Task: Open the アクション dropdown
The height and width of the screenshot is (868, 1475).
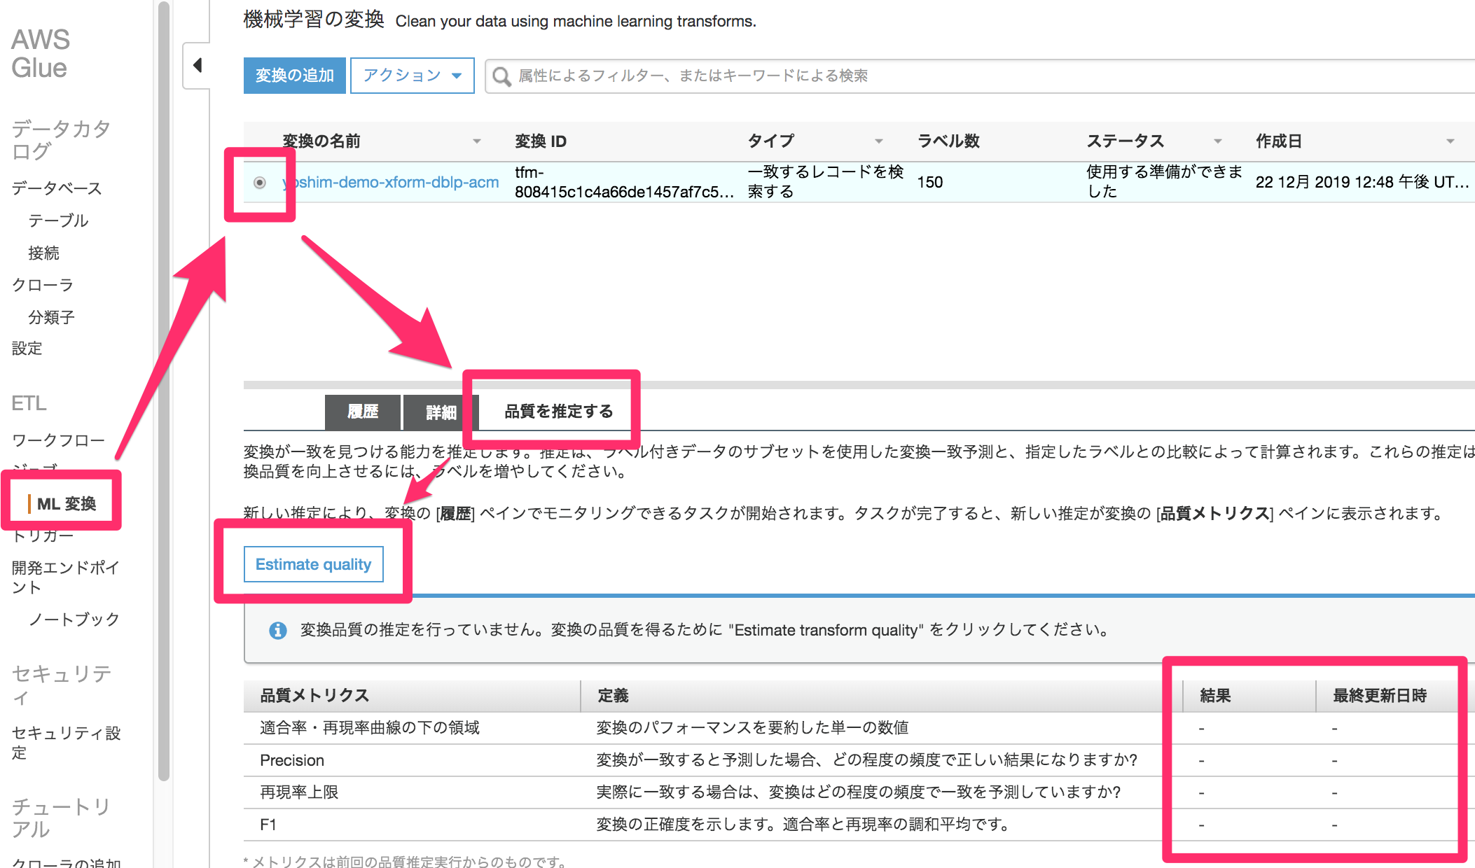Action: point(412,76)
